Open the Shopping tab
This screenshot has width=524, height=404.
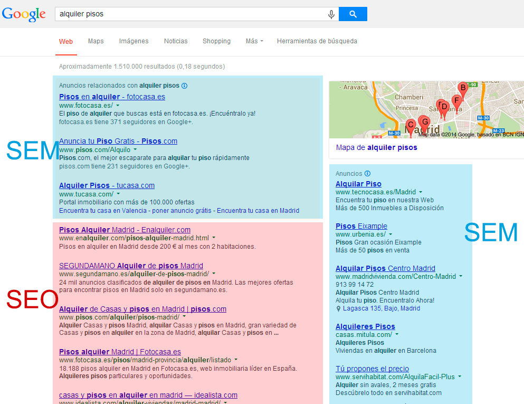coord(216,41)
